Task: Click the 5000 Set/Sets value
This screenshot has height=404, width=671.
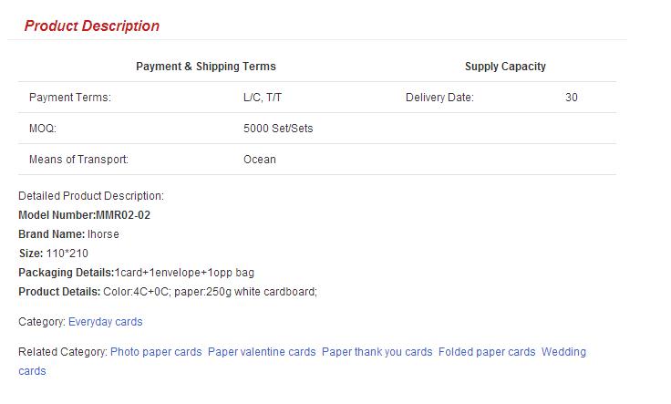Action: [x=278, y=129]
